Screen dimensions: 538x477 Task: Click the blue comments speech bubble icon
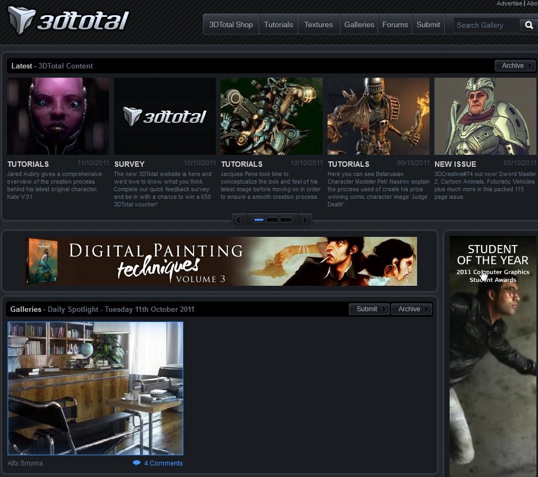click(137, 462)
